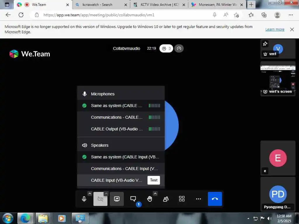299x224 pixels.
Task: Open the browser profile avatar
Action: [x=277, y=15]
